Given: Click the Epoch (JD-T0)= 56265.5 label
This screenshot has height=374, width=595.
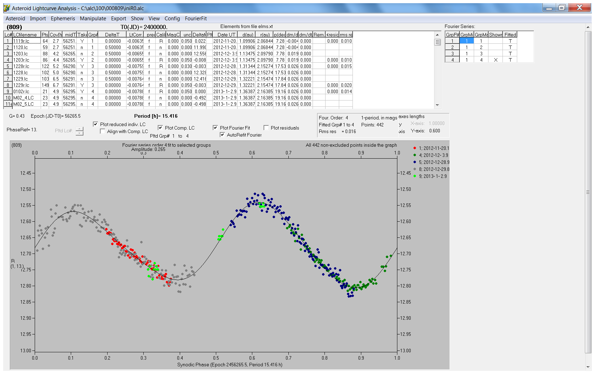Looking at the screenshot, I should pyautogui.click(x=55, y=116).
